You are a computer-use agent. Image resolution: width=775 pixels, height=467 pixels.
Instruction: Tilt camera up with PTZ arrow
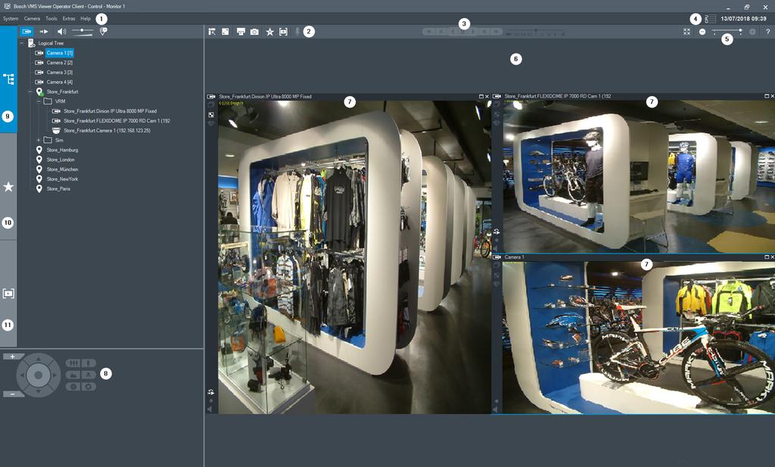click(x=38, y=360)
